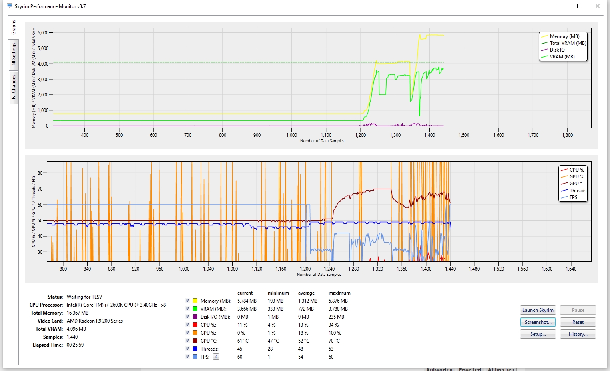610x371 pixels.
Task: Click the Reset button
Action: click(578, 322)
